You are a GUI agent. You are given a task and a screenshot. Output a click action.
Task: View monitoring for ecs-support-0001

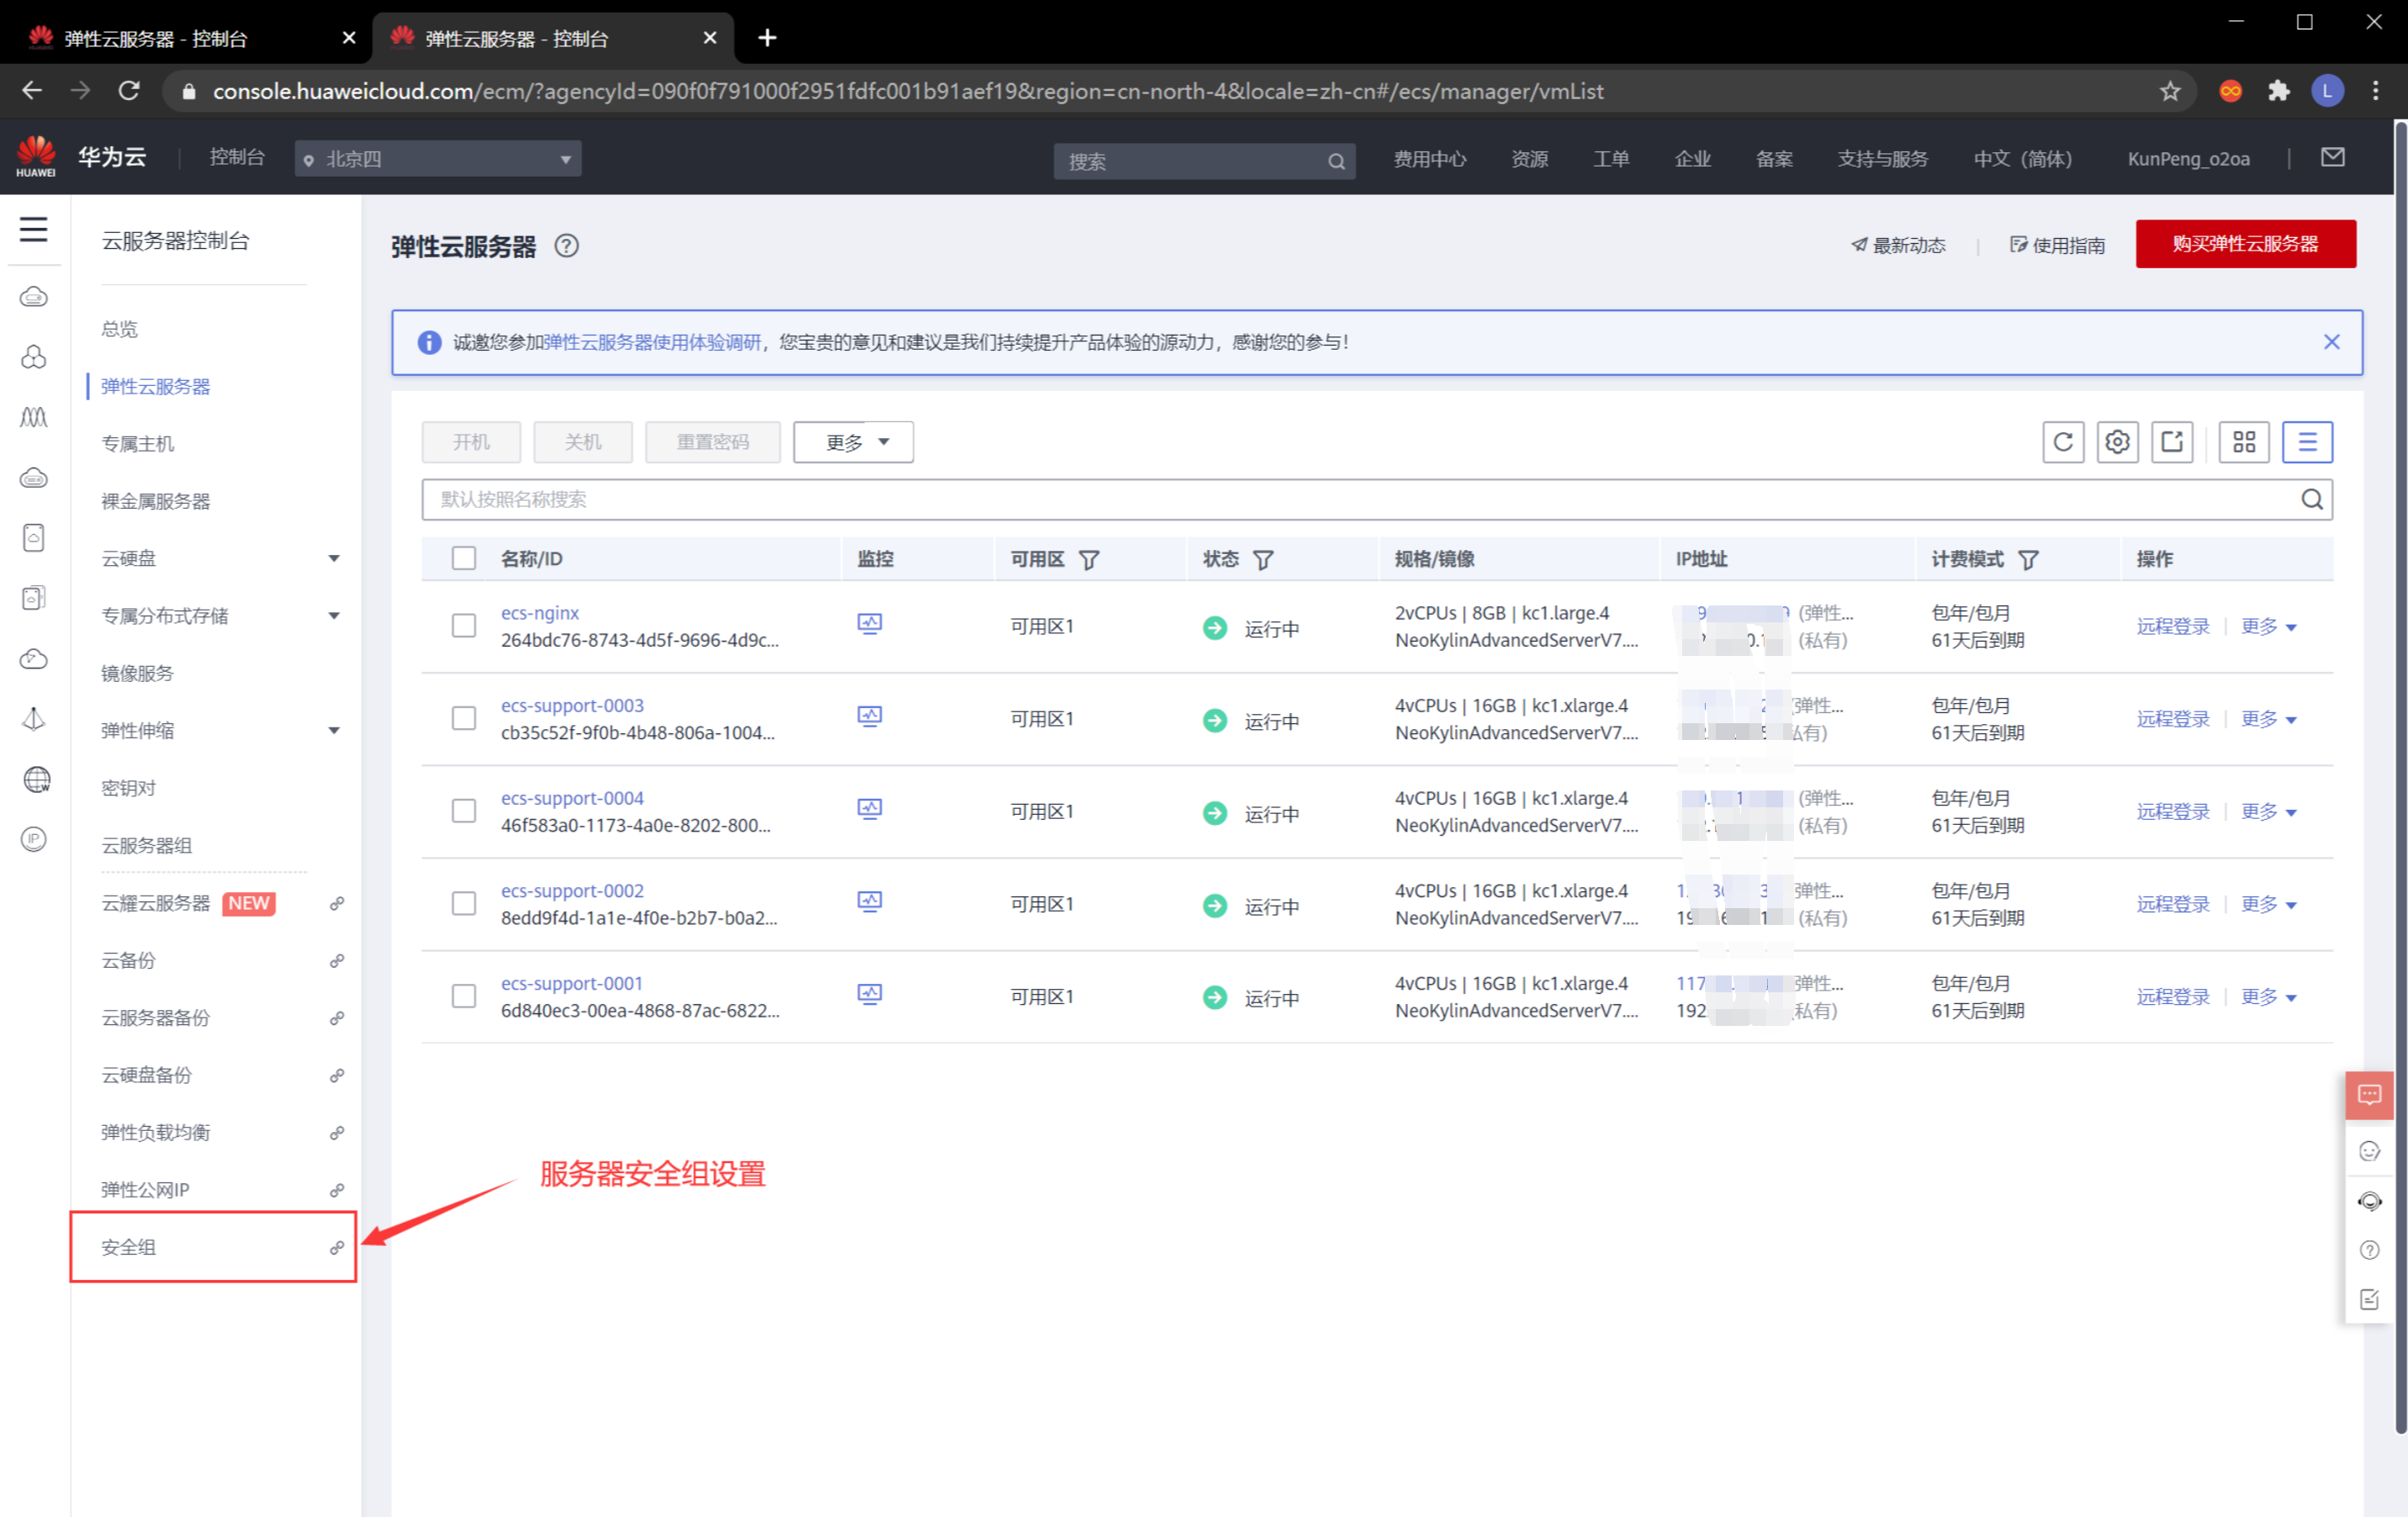click(869, 995)
